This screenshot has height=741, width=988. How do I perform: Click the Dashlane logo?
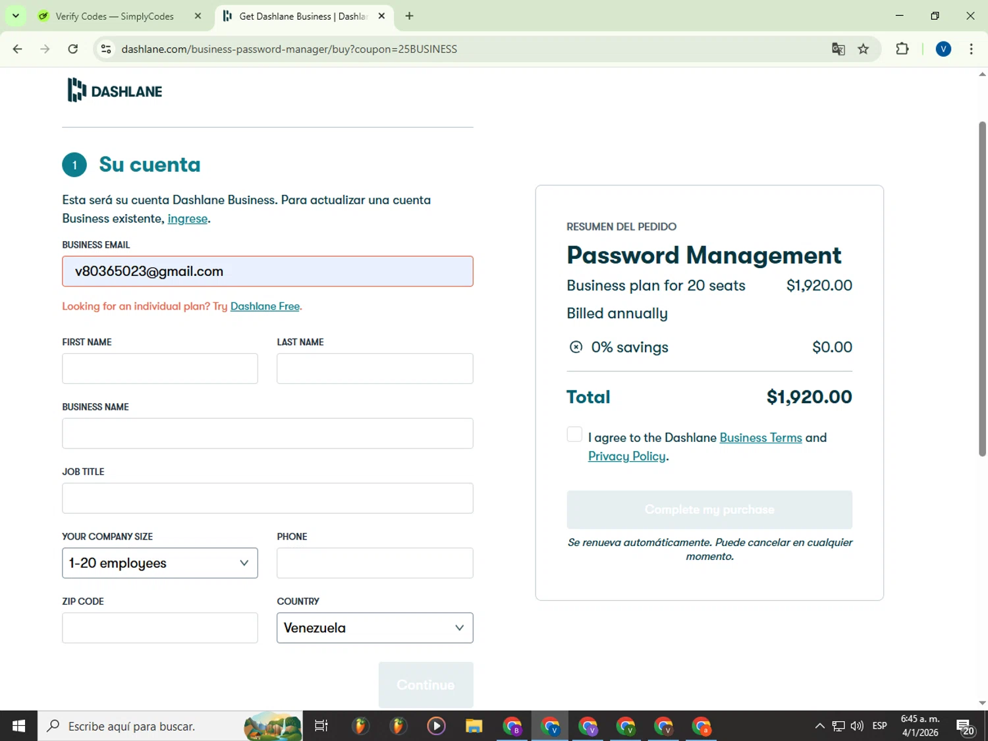[115, 90]
